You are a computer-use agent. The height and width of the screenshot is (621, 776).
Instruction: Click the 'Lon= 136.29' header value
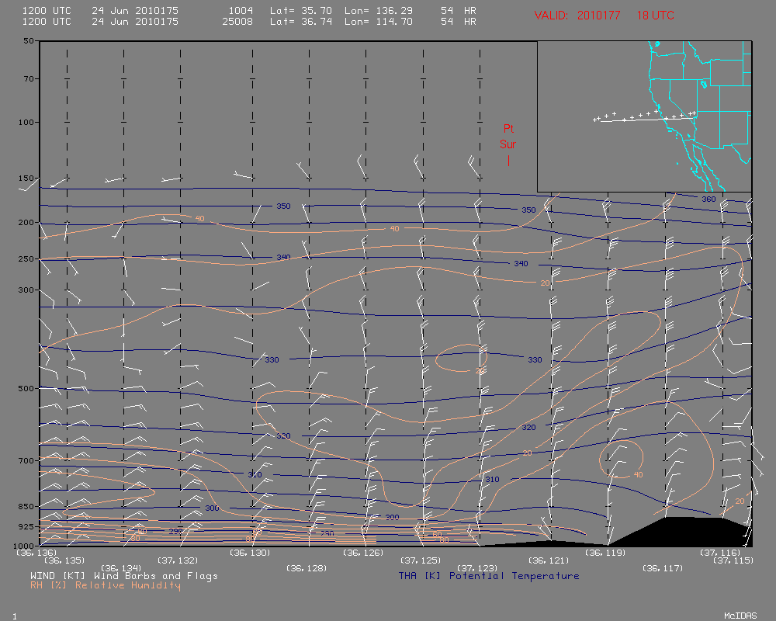tap(379, 10)
